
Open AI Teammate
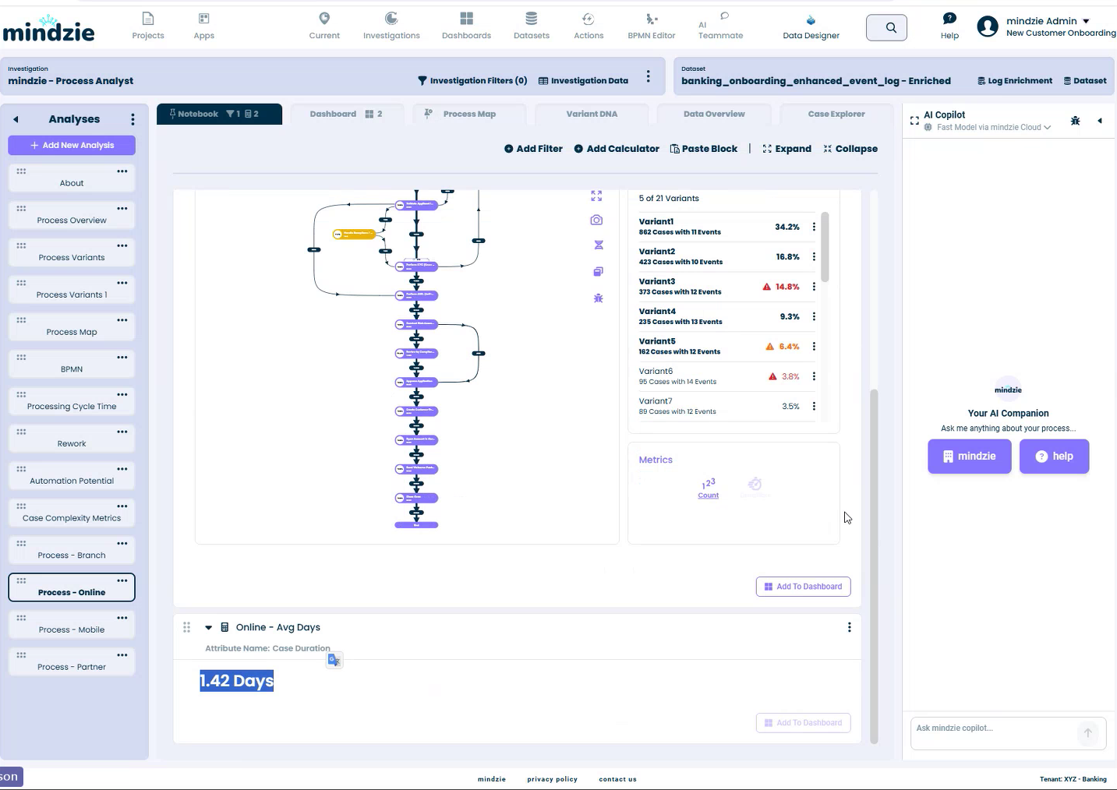[720, 26]
